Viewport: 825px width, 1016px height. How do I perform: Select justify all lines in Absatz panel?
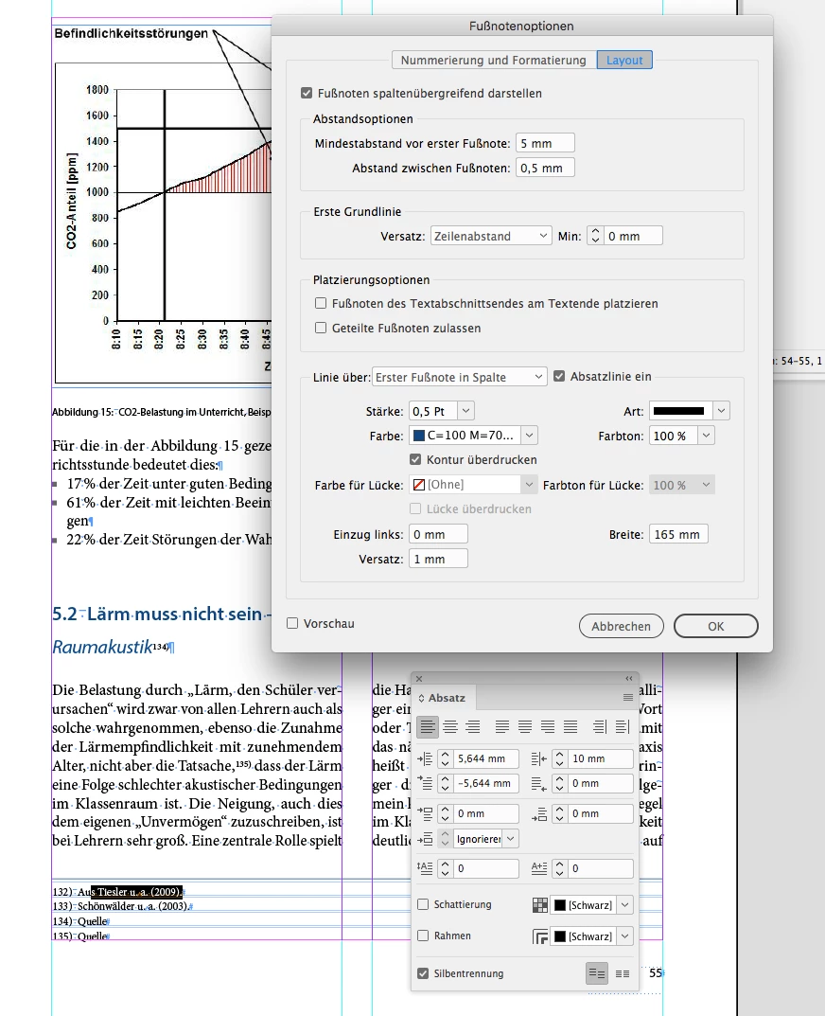pyautogui.click(x=570, y=727)
